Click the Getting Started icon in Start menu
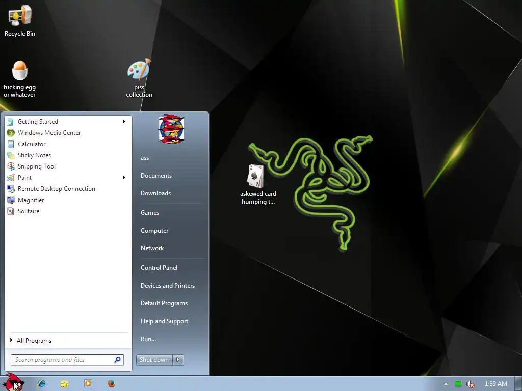Image resolution: width=522 pixels, height=391 pixels. 10,122
